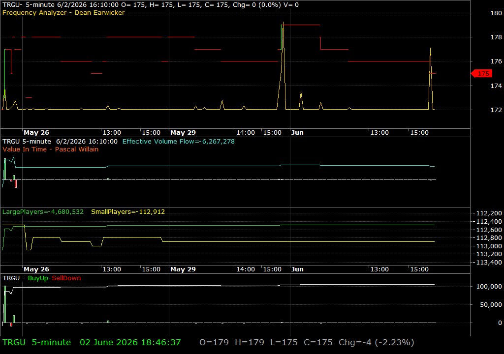Click the green TRGU 5-minute status text

click(x=36, y=342)
